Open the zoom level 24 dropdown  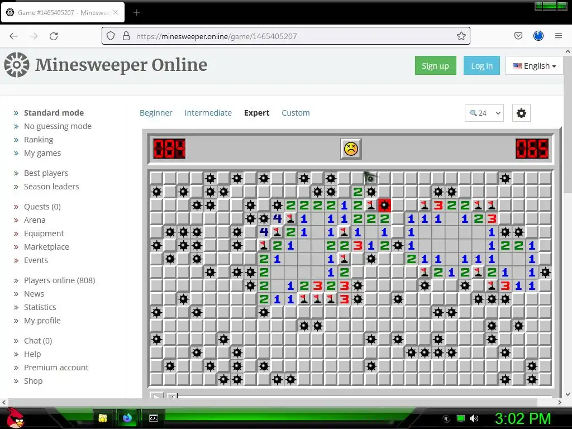tap(484, 113)
